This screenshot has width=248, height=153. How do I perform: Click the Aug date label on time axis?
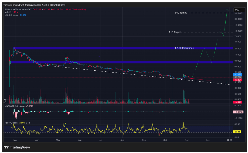tap(122, 140)
